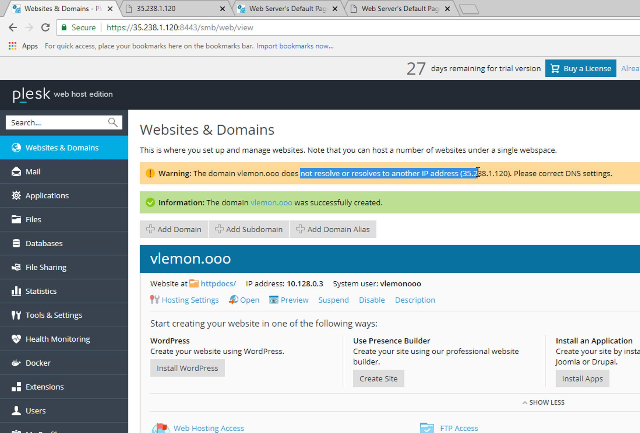
Task: Open the Hosting Settings link
Action: pyautogui.click(x=190, y=300)
